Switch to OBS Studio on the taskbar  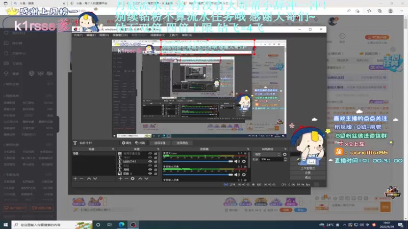[x=133, y=224]
